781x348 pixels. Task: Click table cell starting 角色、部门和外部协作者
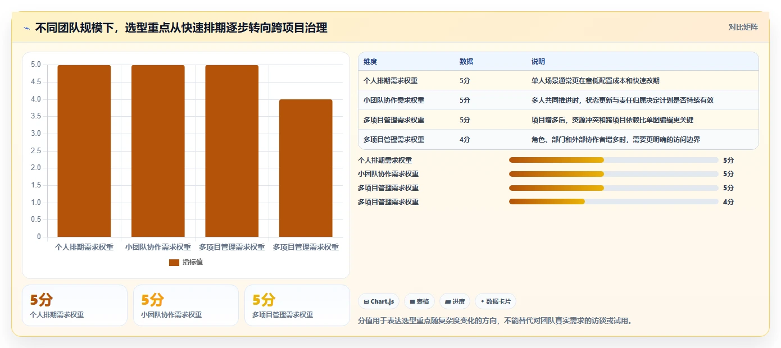pyautogui.click(x=616, y=140)
